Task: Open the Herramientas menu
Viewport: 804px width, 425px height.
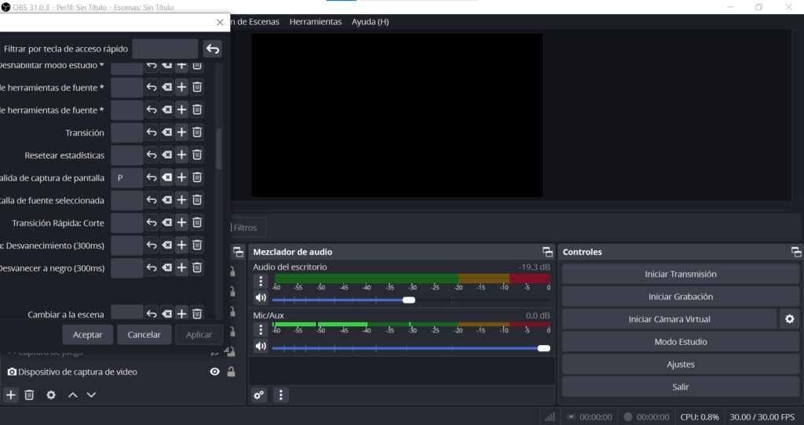Action: point(316,22)
